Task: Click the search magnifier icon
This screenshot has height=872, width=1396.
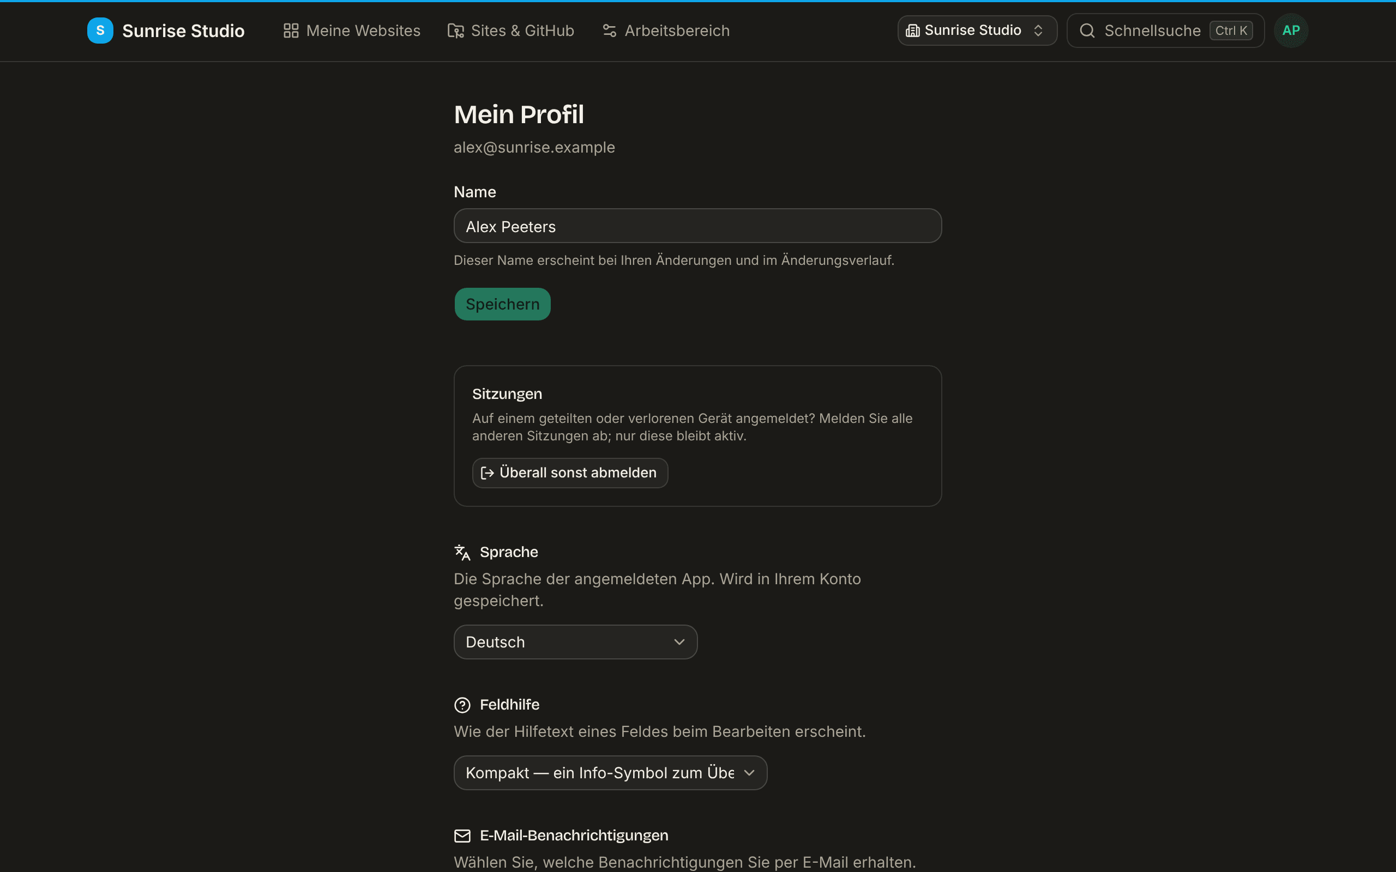Action: 1087,31
